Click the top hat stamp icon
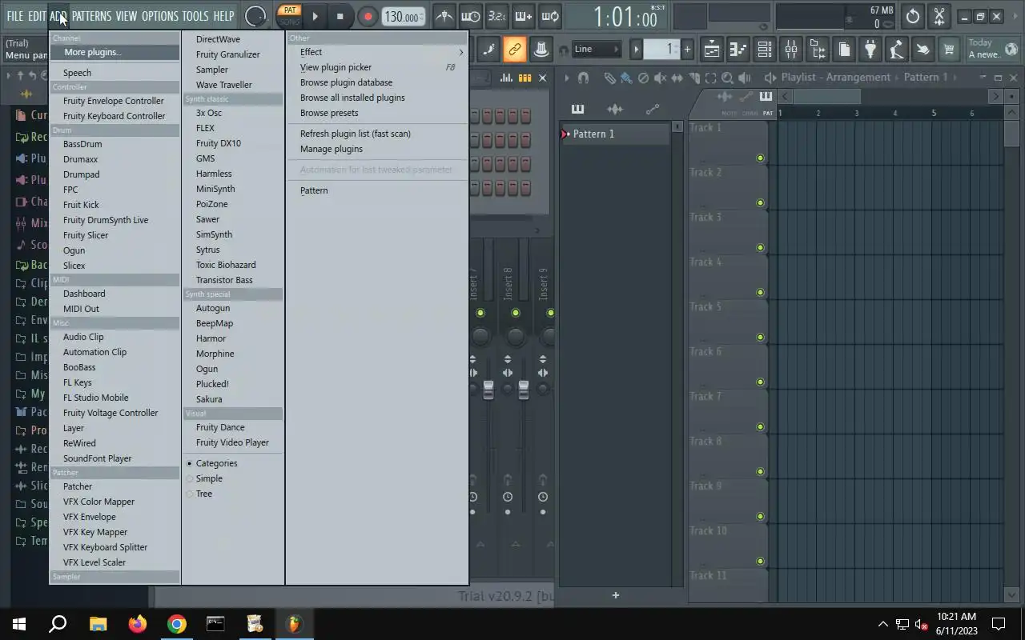Screen dimensions: 1025x640 tap(541, 50)
